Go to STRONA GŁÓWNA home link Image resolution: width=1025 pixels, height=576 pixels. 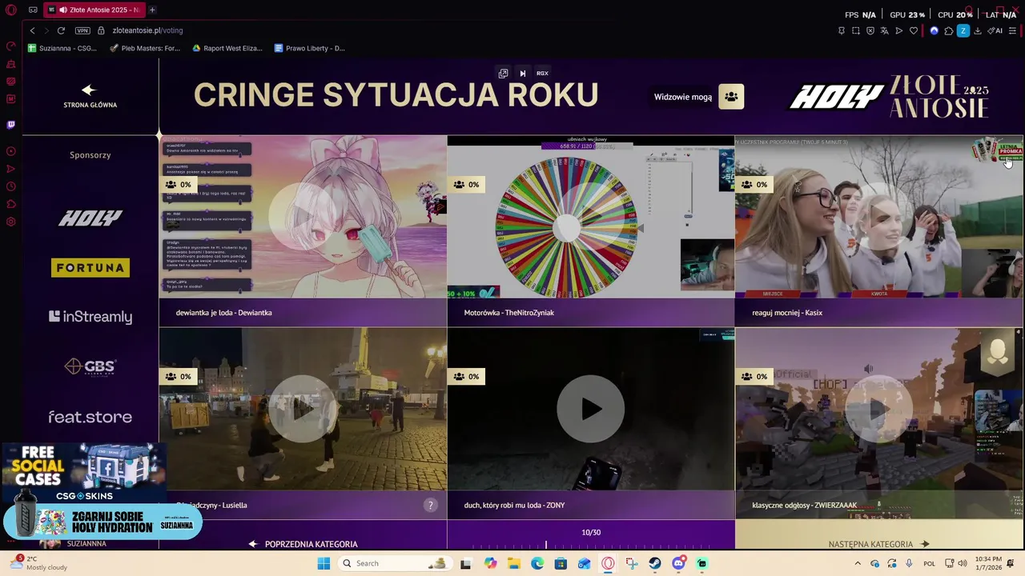[x=90, y=97]
